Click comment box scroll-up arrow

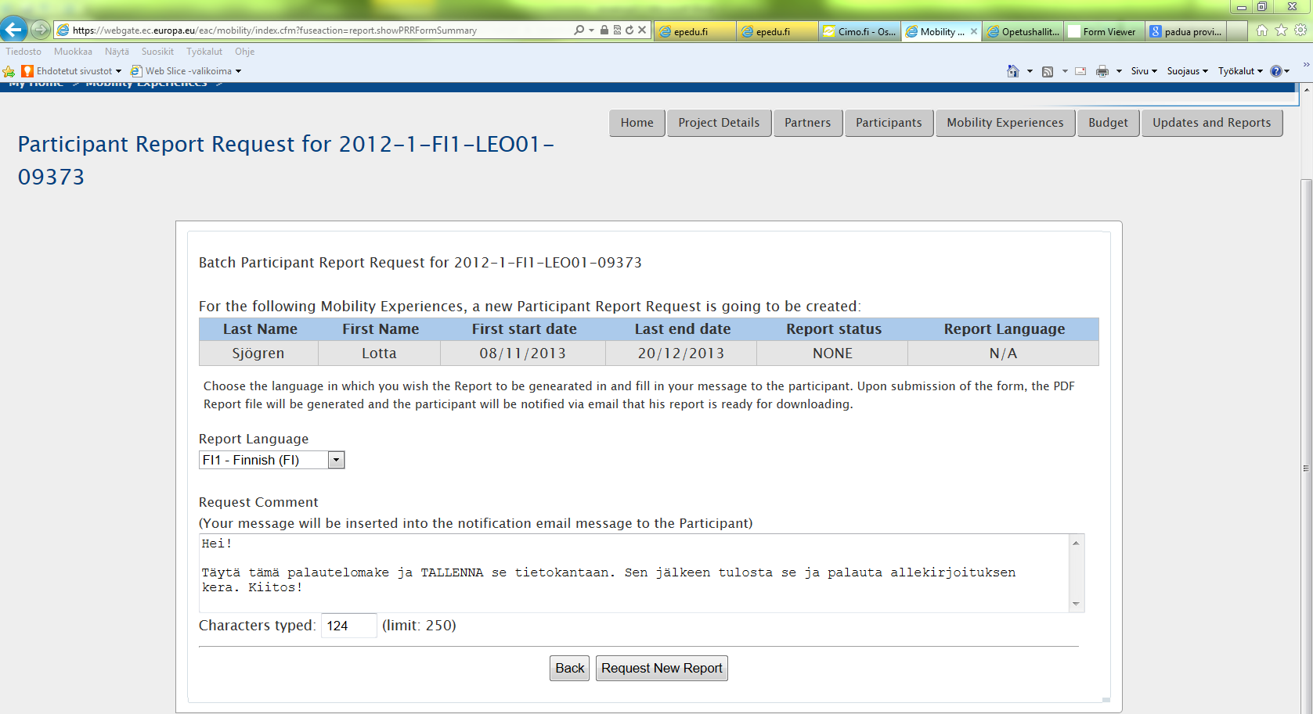1077,543
